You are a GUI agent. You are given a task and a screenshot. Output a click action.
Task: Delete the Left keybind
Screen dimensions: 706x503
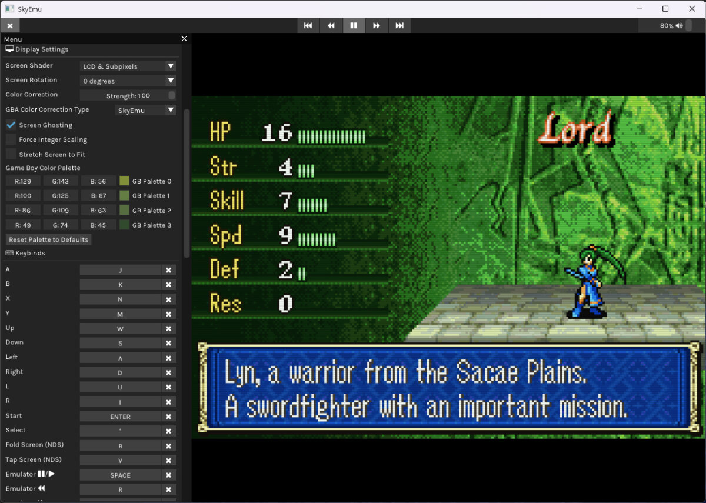pos(168,358)
